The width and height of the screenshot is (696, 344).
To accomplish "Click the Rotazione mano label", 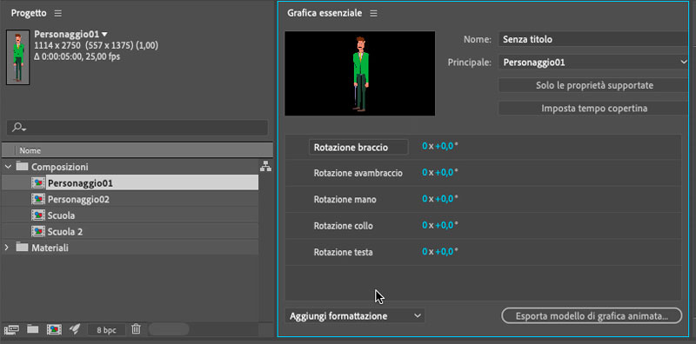I will pyautogui.click(x=345, y=200).
